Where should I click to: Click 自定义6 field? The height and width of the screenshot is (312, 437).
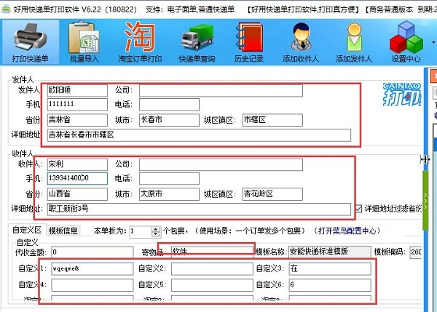[x=330, y=285]
